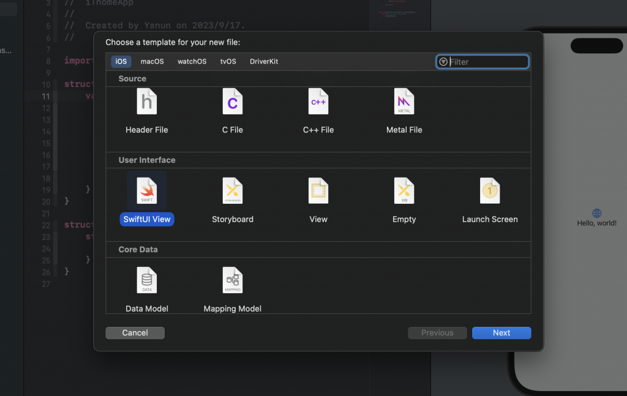
Task: Pick the View template icon
Action: tap(318, 190)
